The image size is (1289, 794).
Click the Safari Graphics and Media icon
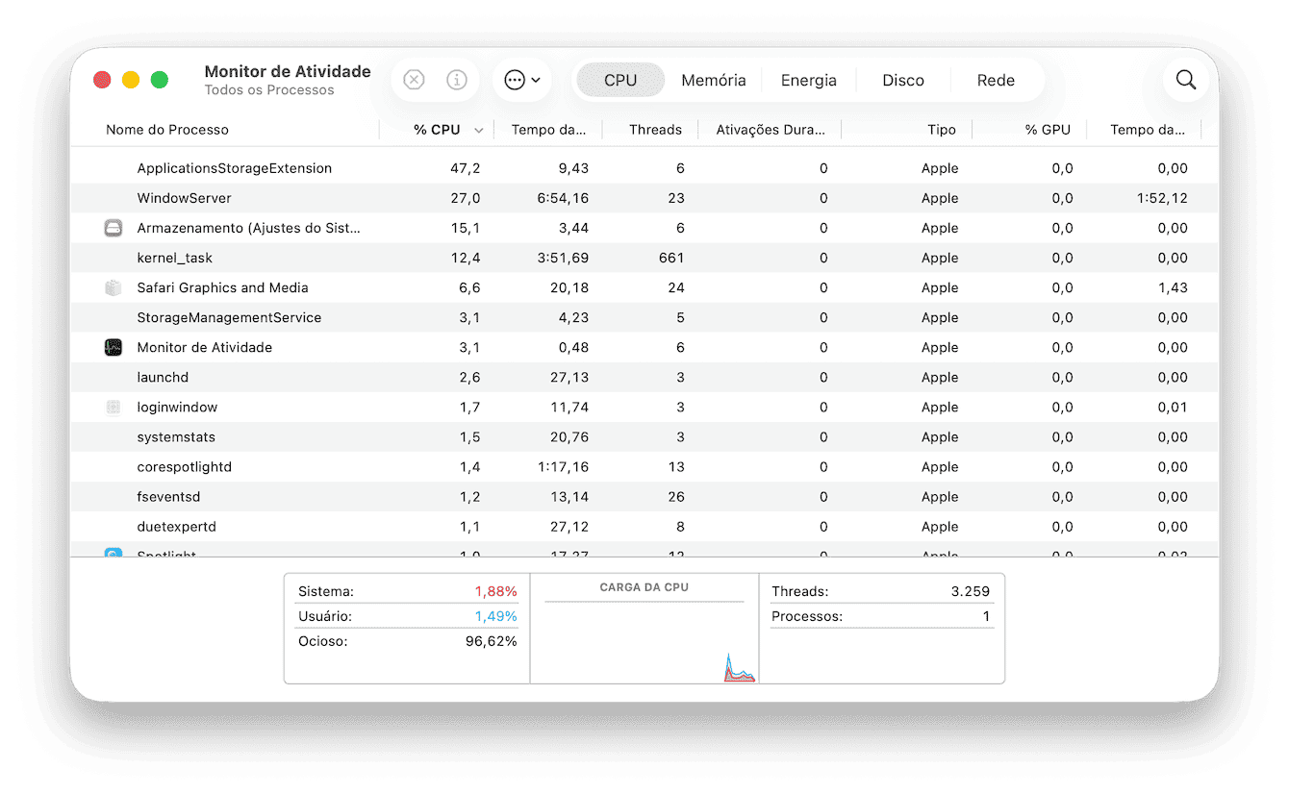(x=114, y=287)
